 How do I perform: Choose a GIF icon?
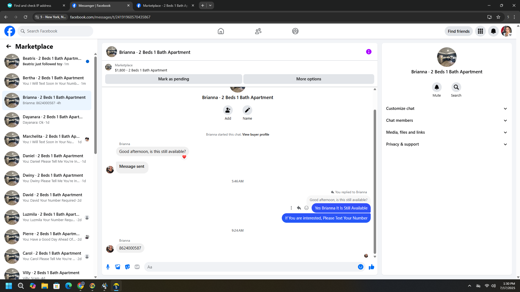(137, 267)
